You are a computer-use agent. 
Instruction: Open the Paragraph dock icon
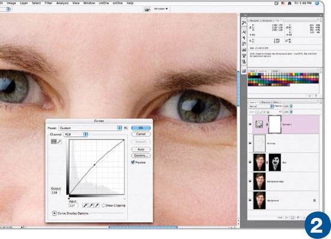coord(244,38)
